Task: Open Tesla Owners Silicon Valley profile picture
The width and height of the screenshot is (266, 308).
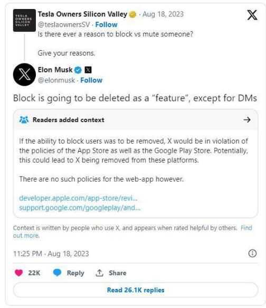Action: [24, 20]
